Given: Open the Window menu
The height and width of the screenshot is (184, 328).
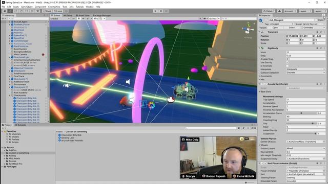Looking at the screenshot, I should 90,7.
